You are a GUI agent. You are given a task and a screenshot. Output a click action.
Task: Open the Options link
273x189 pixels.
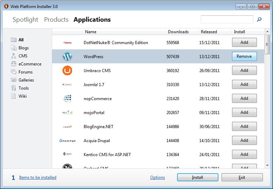[x=157, y=177]
